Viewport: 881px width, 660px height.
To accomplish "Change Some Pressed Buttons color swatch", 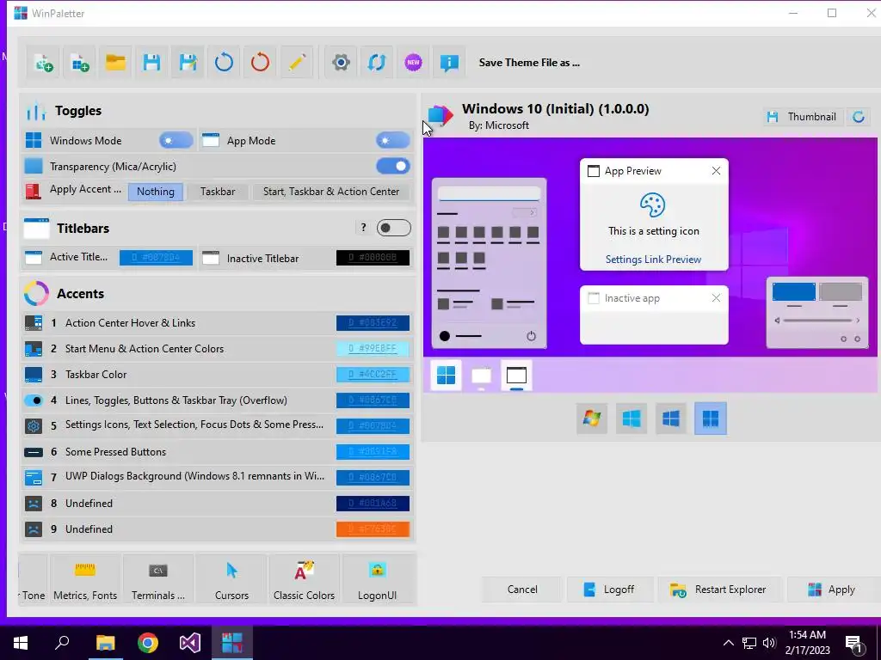I will point(373,452).
